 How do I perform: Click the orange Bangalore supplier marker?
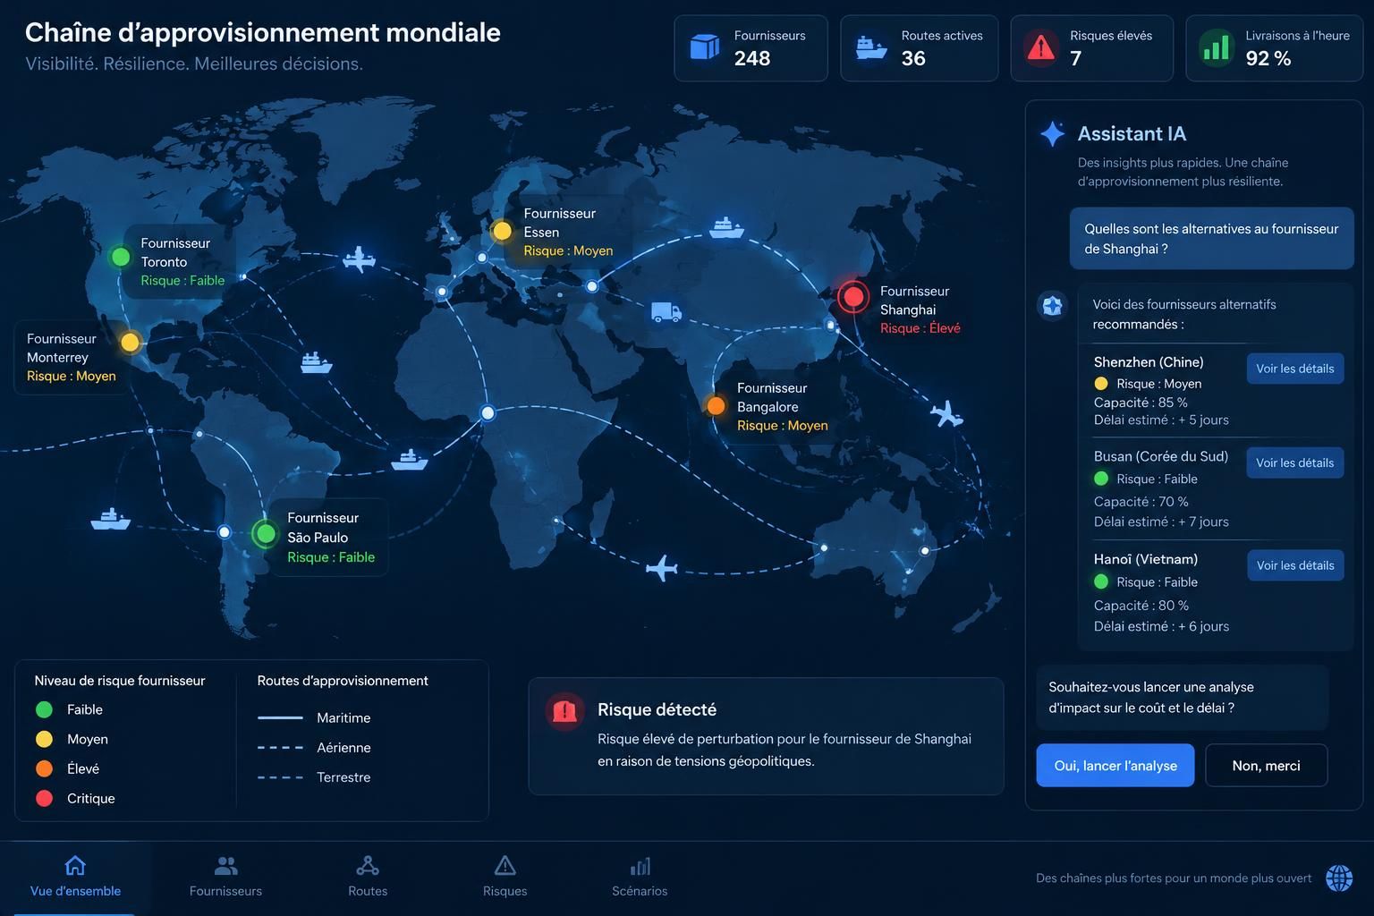[x=716, y=406]
